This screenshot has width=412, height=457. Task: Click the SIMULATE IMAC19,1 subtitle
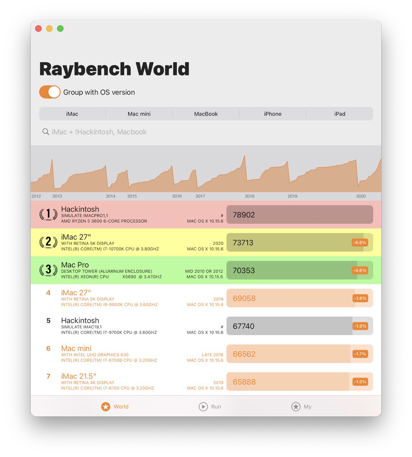[x=81, y=327]
